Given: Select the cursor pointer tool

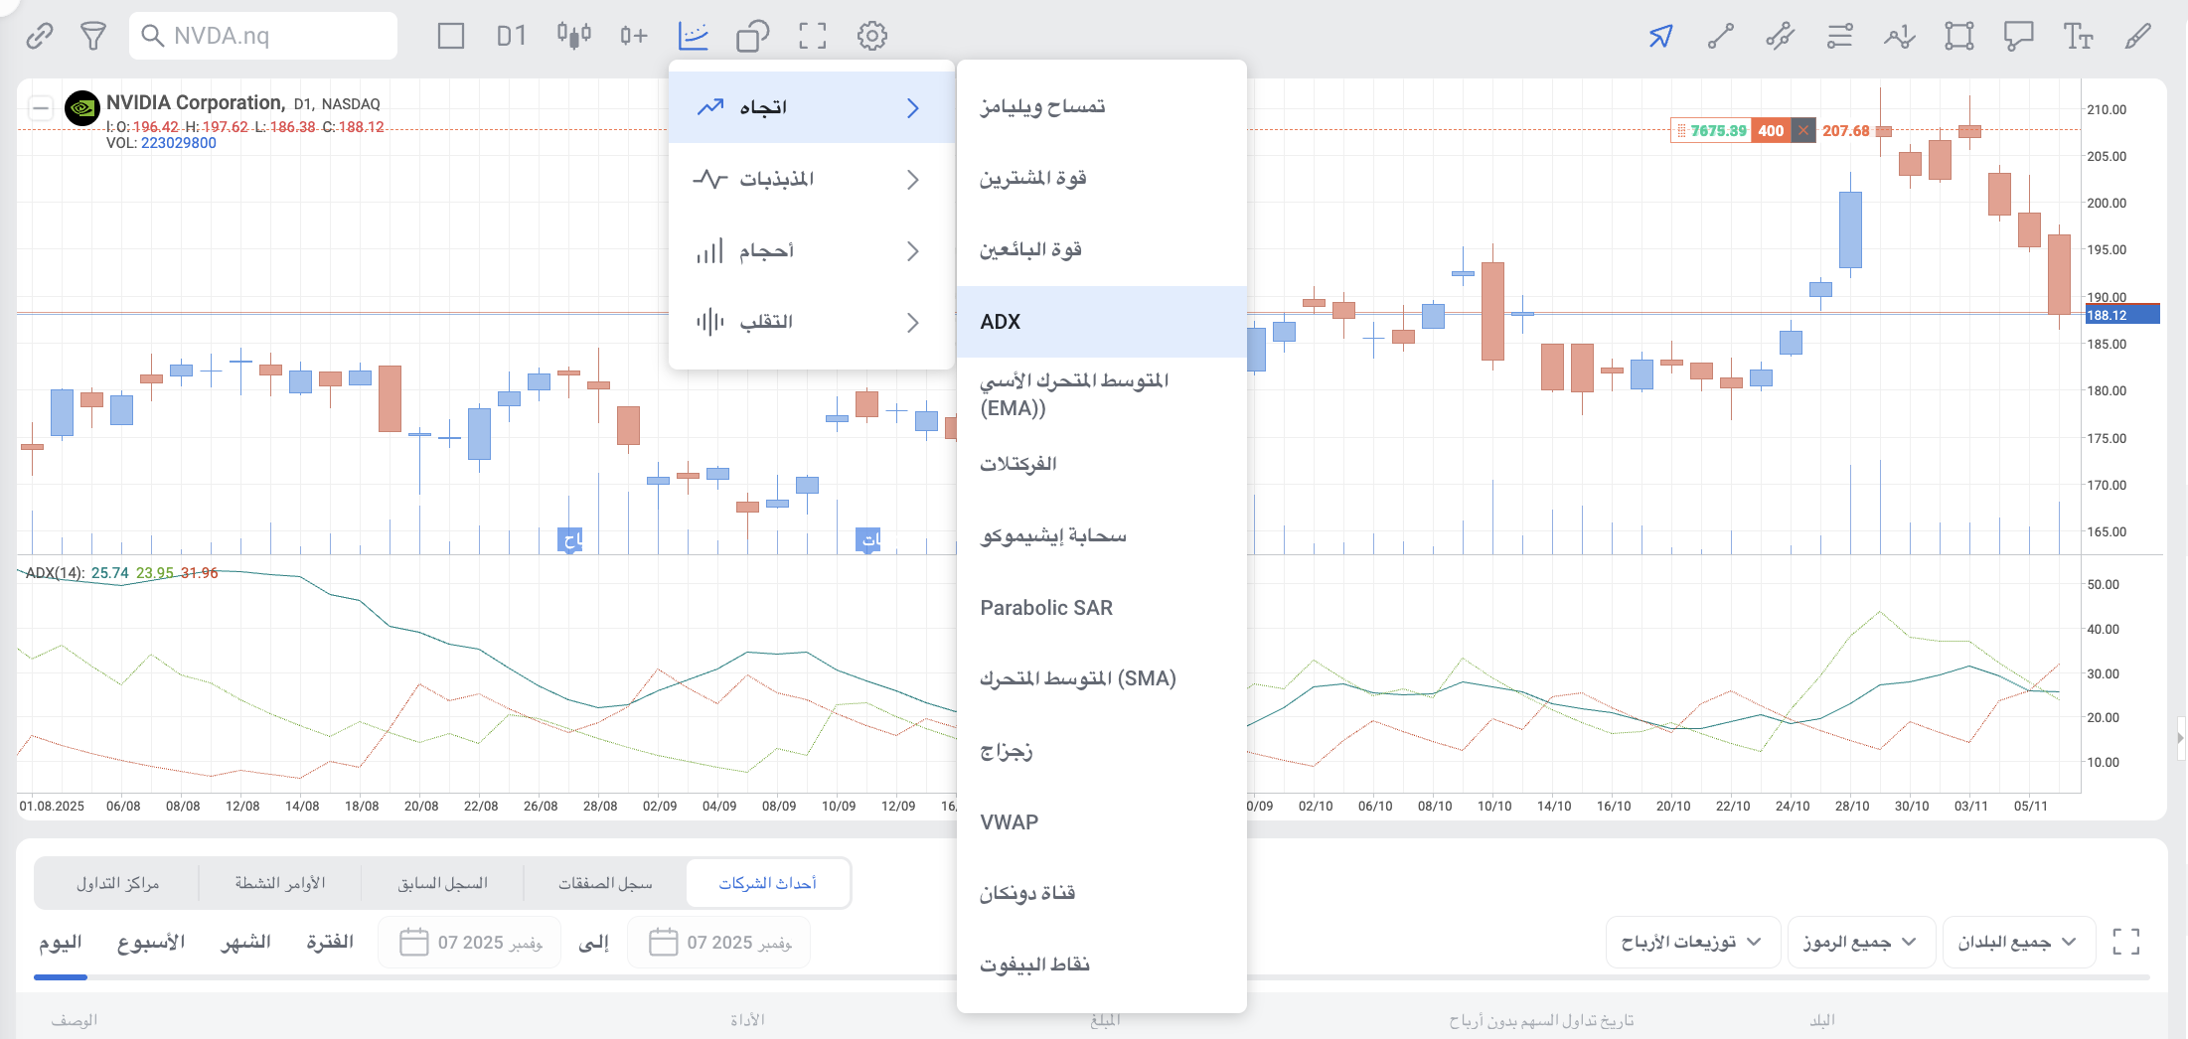Looking at the screenshot, I should 1660,37.
